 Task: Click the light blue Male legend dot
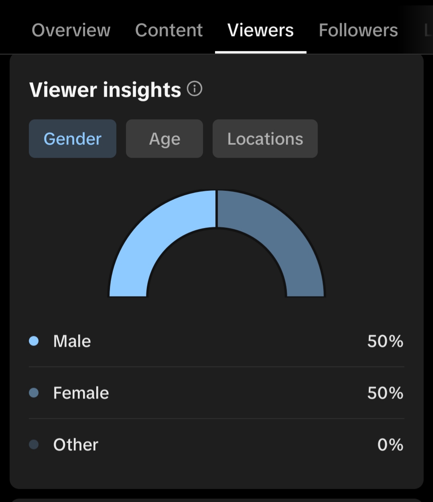click(34, 341)
